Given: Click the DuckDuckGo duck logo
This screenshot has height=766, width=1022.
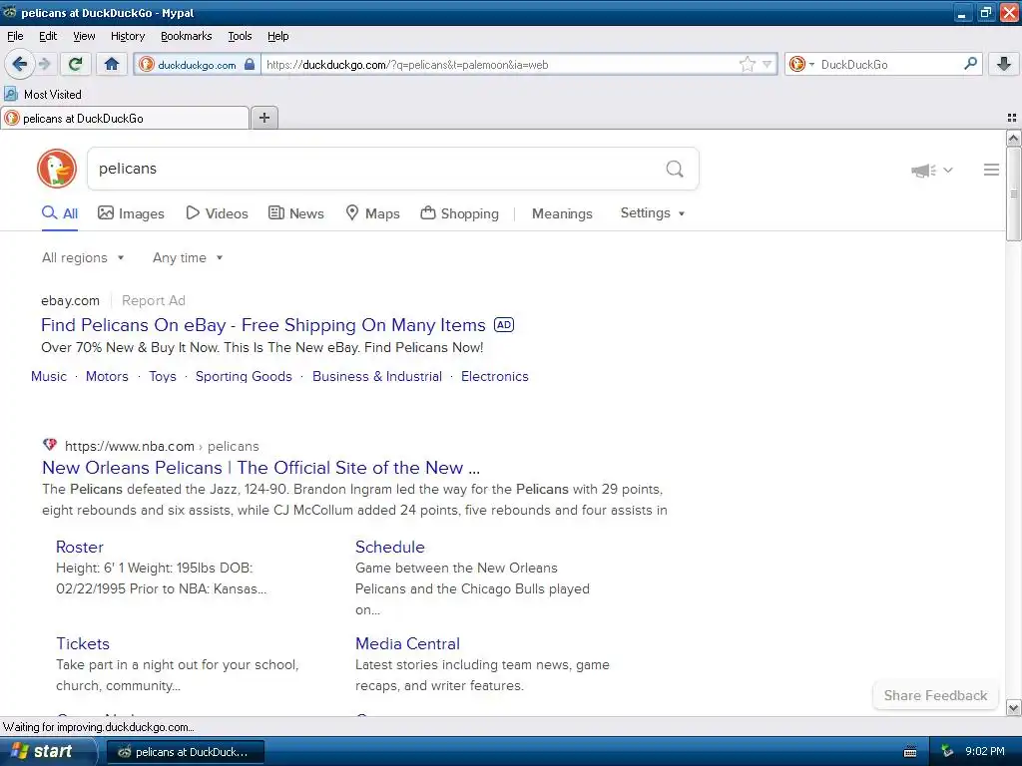Looking at the screenshot, I should 57,169.
